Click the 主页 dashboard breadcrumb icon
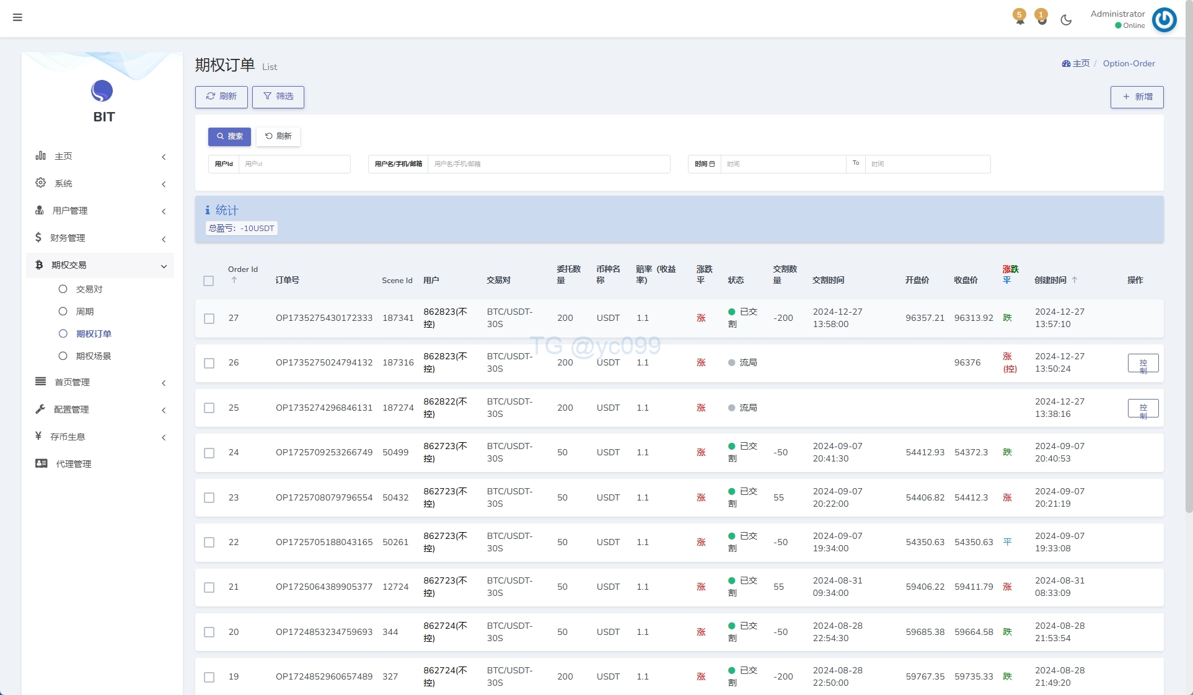The height and width of the screenshot is (695, 1193). click(1066, 64)
